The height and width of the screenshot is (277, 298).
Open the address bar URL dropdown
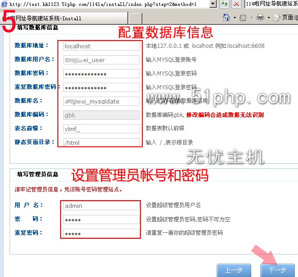coord(213,4)
